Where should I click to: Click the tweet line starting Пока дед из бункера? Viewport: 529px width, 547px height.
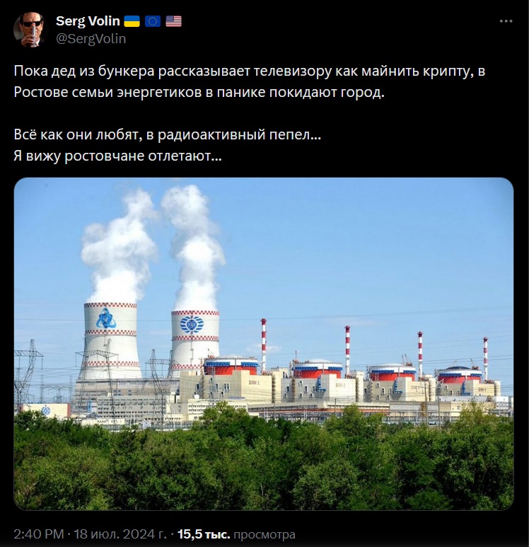click(250, 71)
